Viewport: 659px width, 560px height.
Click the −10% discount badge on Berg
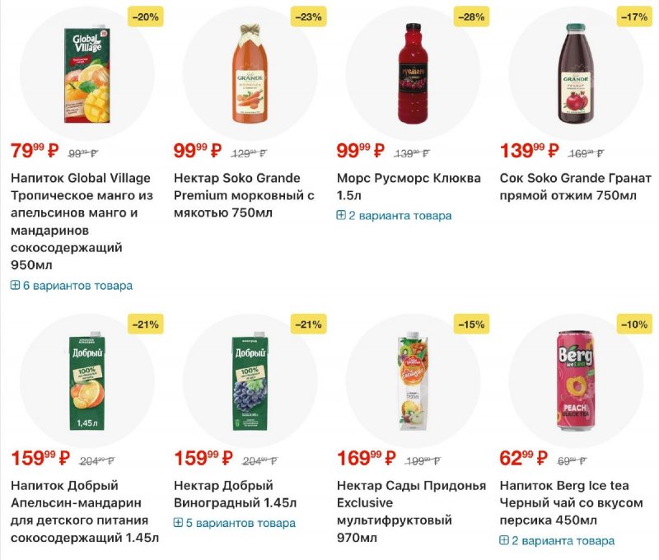633,324
